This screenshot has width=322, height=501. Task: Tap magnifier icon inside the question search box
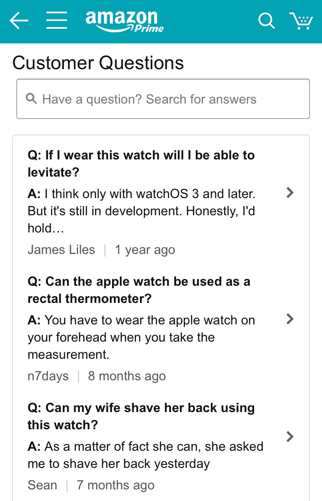(x=31, y=98)
